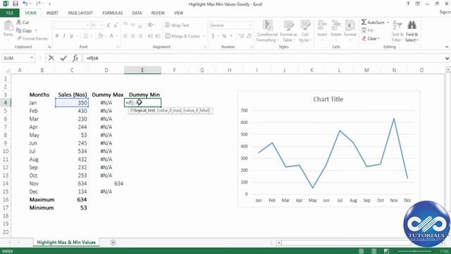Open Format as Table gallery
The width and height of the screenshot is (451, 254).
click(288, 31)
